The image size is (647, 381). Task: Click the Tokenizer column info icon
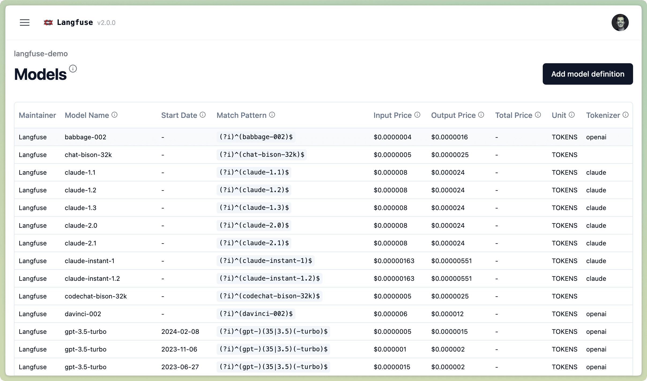point(626,115)
